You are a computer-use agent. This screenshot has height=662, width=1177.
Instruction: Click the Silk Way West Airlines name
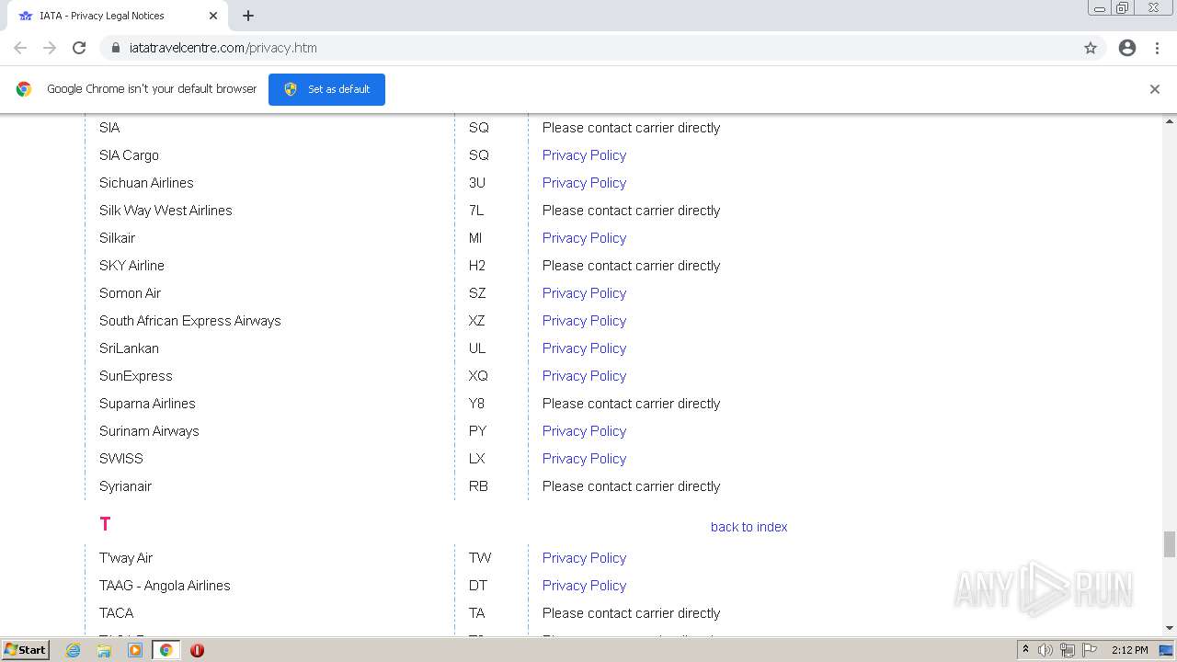[166, 211]
